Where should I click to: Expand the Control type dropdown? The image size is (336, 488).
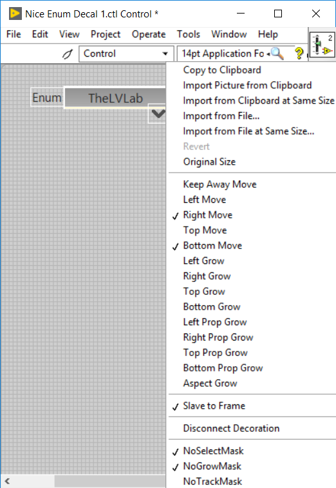point(126,53)
